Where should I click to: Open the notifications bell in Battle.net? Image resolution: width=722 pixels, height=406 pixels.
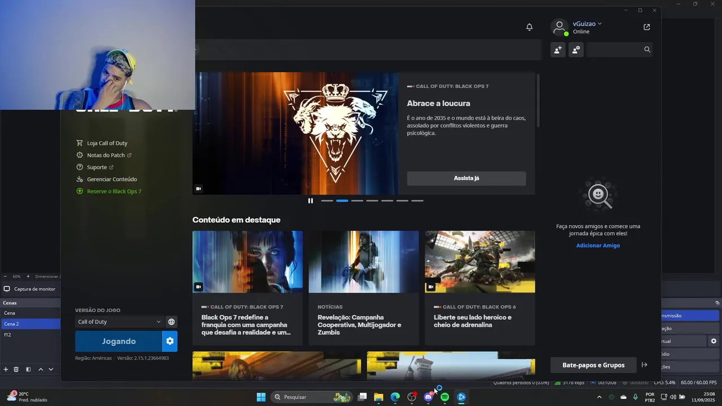(529, 27)
